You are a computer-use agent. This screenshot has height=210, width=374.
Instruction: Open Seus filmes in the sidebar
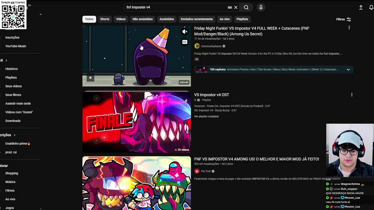[x=13, y=95]
